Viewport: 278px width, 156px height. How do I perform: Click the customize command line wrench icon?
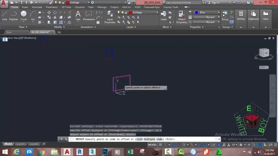(66, 139)
